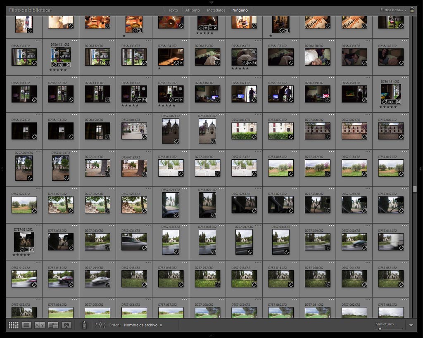This screenshot has width=423, height=338.
Task: Click the file name D757-002.CR2
Action: click(x=171, y=116)
